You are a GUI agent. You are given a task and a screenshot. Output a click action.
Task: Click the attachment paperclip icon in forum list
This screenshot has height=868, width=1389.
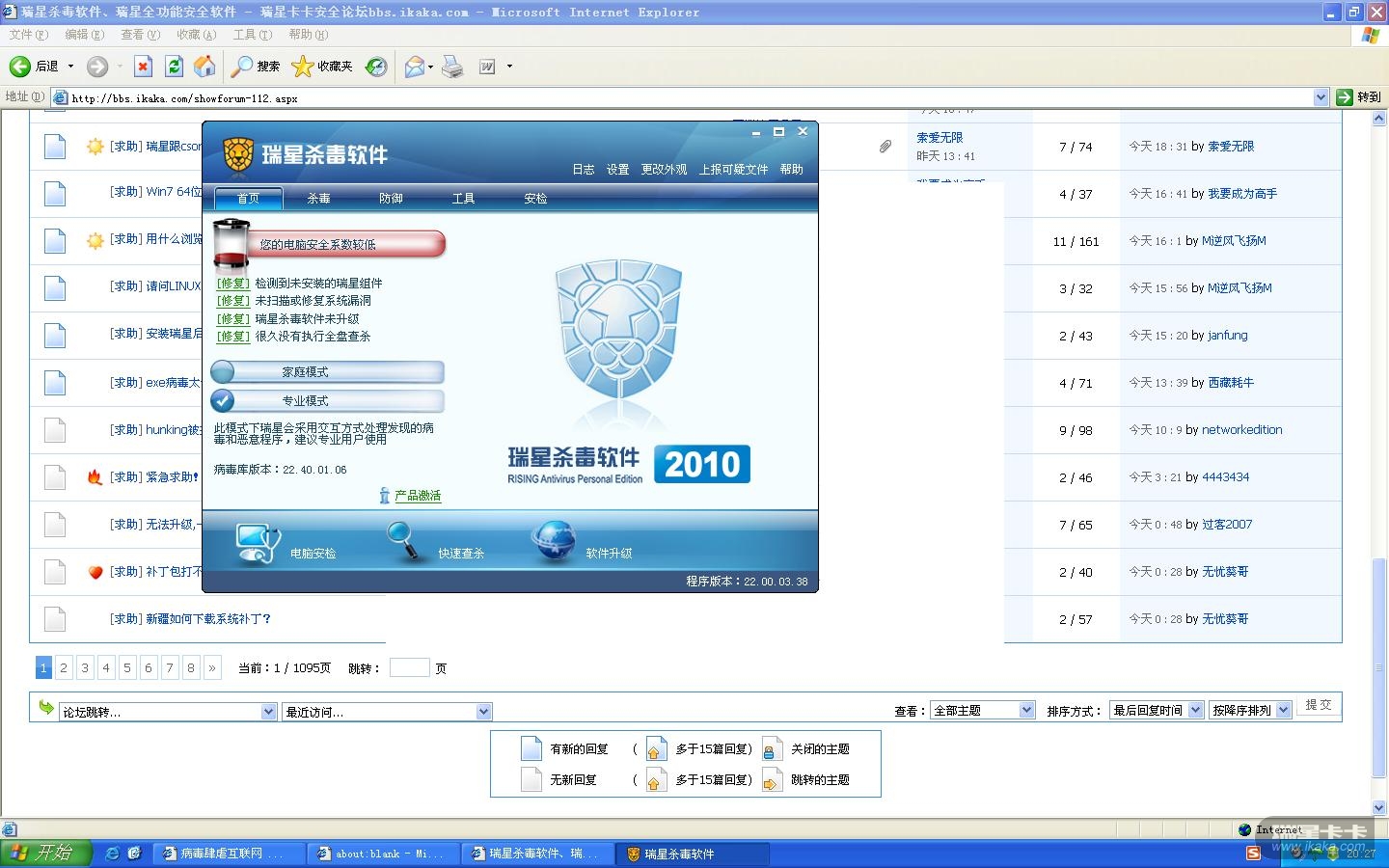point(885,147)
